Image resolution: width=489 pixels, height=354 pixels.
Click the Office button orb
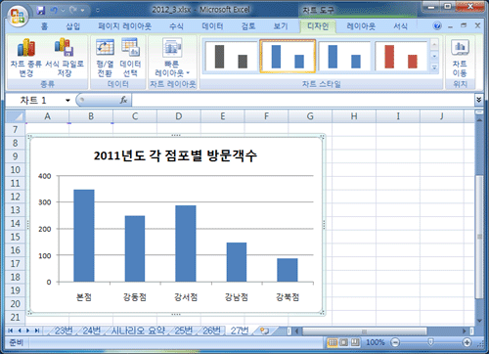click(x=16, y=16)
